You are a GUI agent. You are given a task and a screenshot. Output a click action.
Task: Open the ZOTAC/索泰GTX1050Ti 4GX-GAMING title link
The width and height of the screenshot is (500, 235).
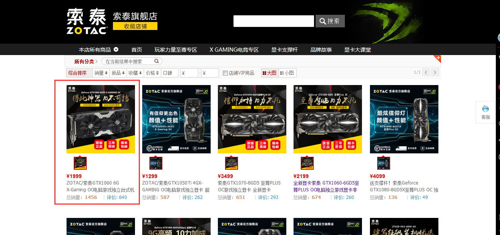[176, 186]
